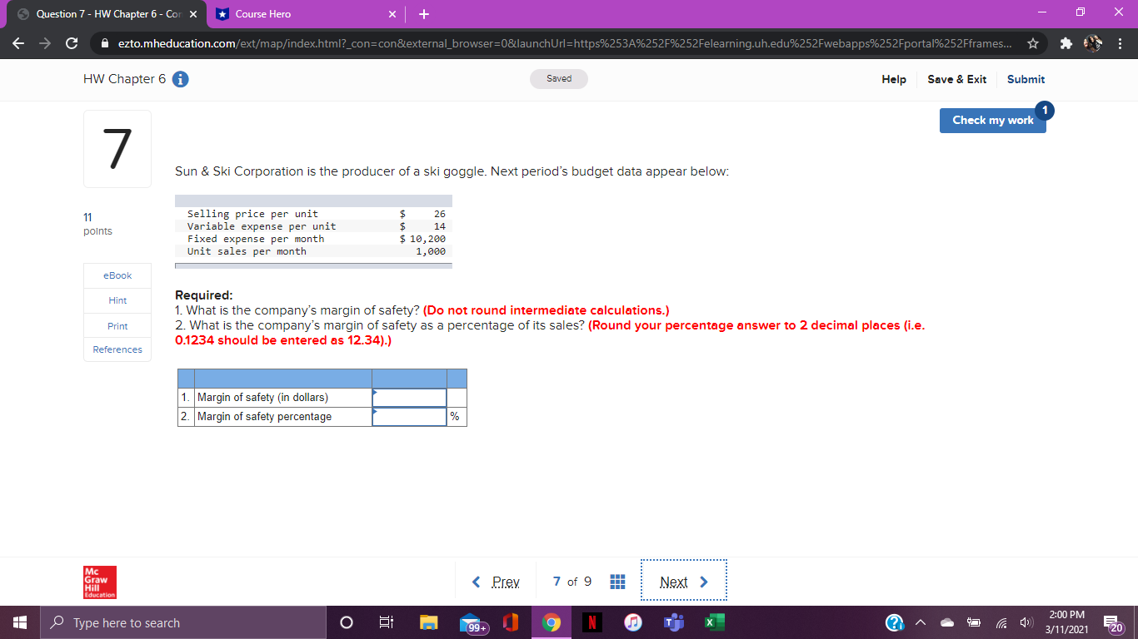Screen dimensions: 1138x639
Task: Click the Windows taskbar search box
Action: 183,622
